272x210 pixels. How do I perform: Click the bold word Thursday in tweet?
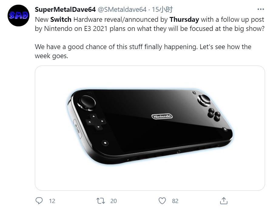click(184, 19)
